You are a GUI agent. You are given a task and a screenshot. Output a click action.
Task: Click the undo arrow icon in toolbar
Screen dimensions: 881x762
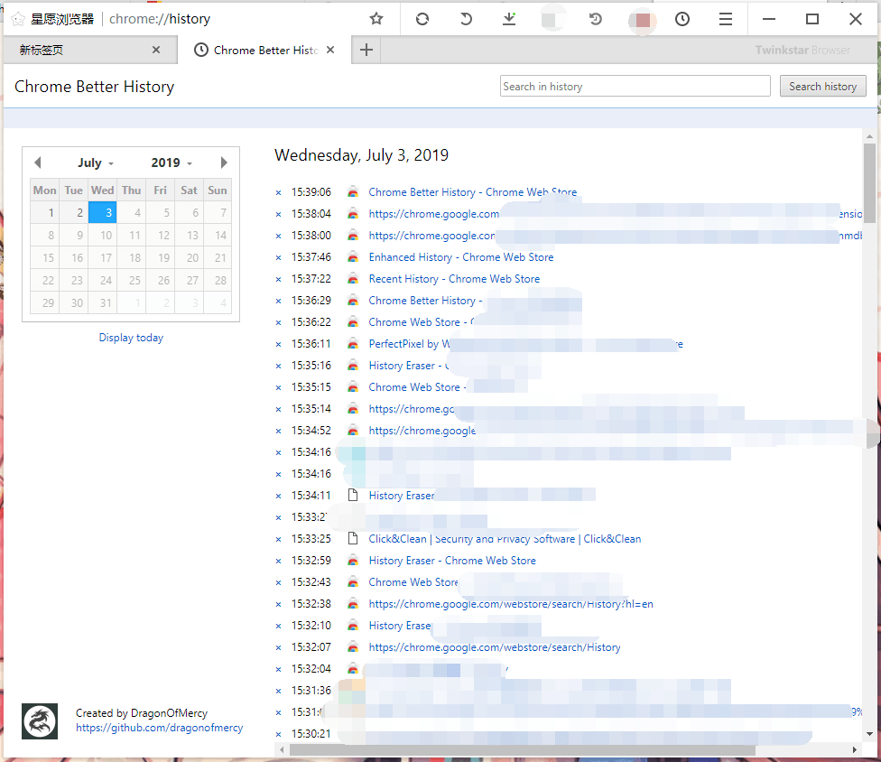pos(466,19)
